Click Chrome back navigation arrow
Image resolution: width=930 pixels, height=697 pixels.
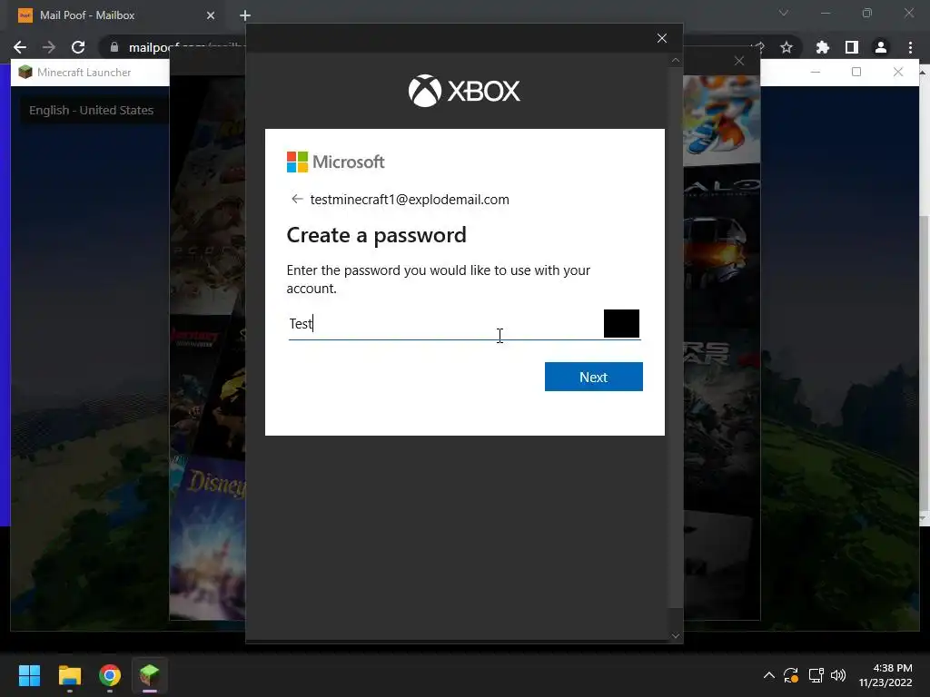click(x=20, y=47)
